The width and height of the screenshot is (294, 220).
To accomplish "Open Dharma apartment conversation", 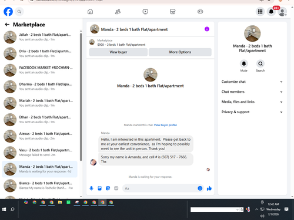I will [x=40, y=86].
